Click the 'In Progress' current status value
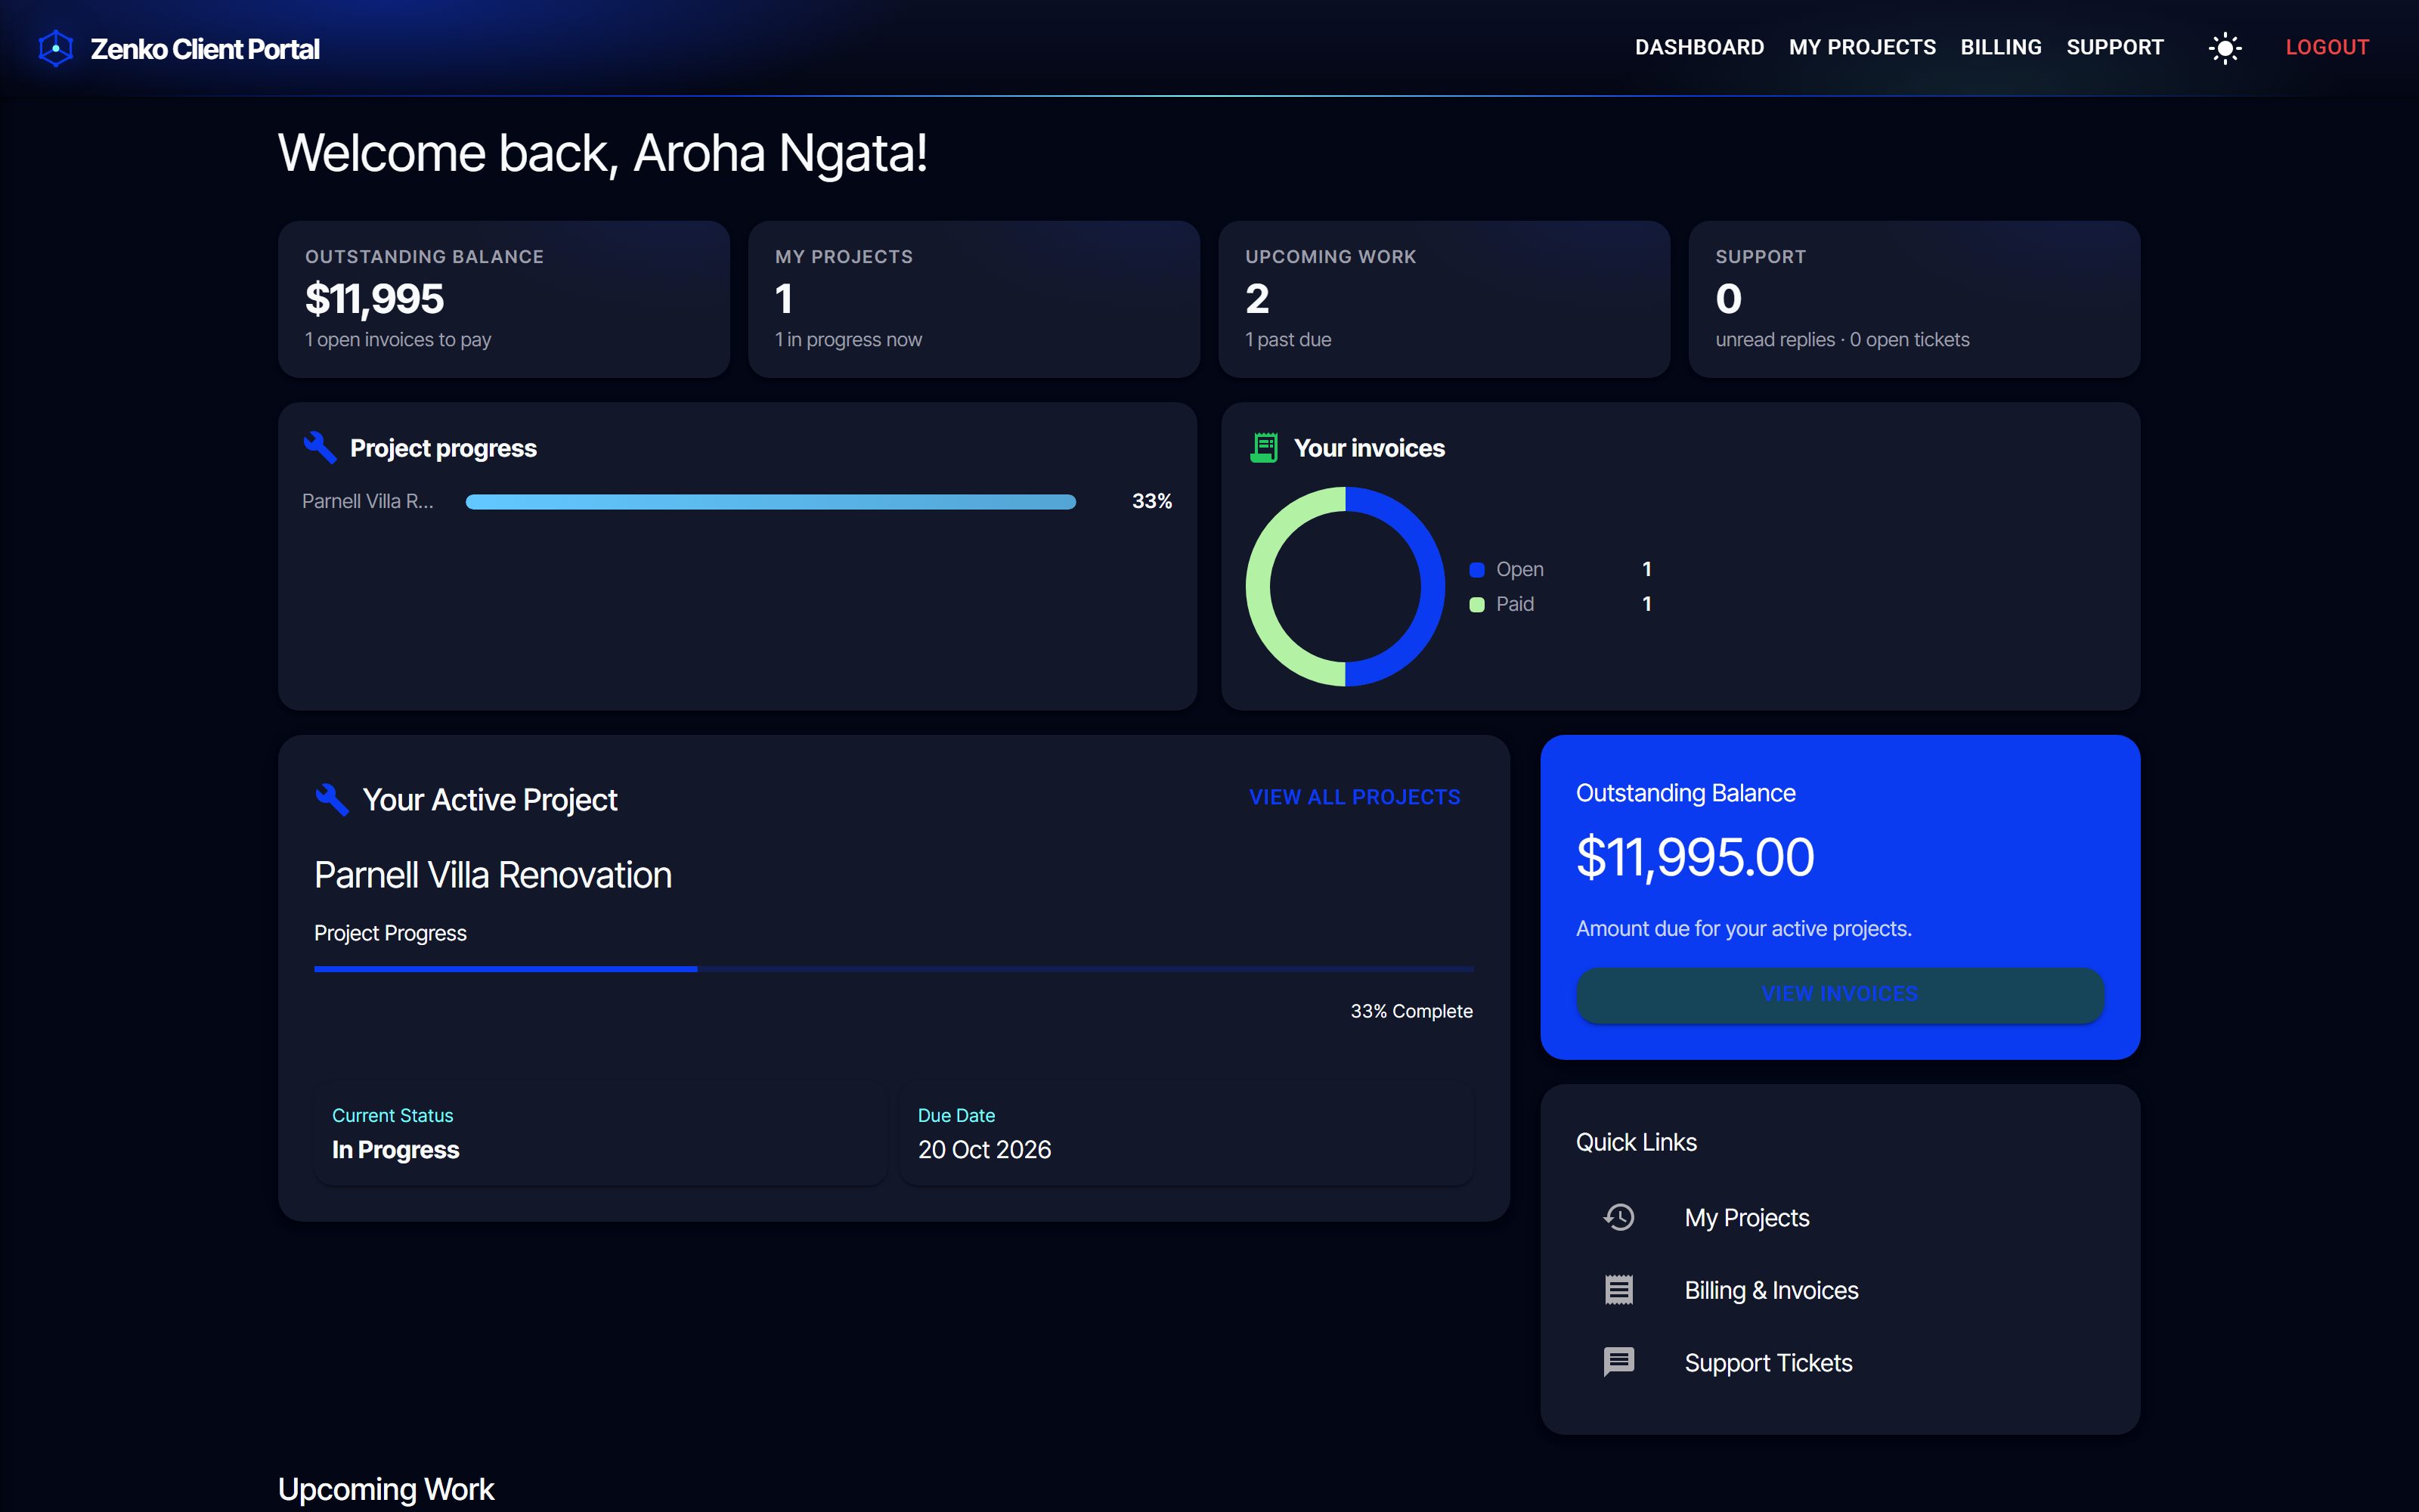Screen dimensions: 2419x1512 pyautogui.click(x=395, y=1149)
